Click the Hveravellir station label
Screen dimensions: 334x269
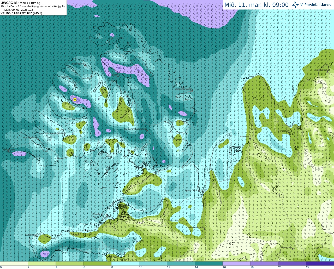click(x=287, y=247)
